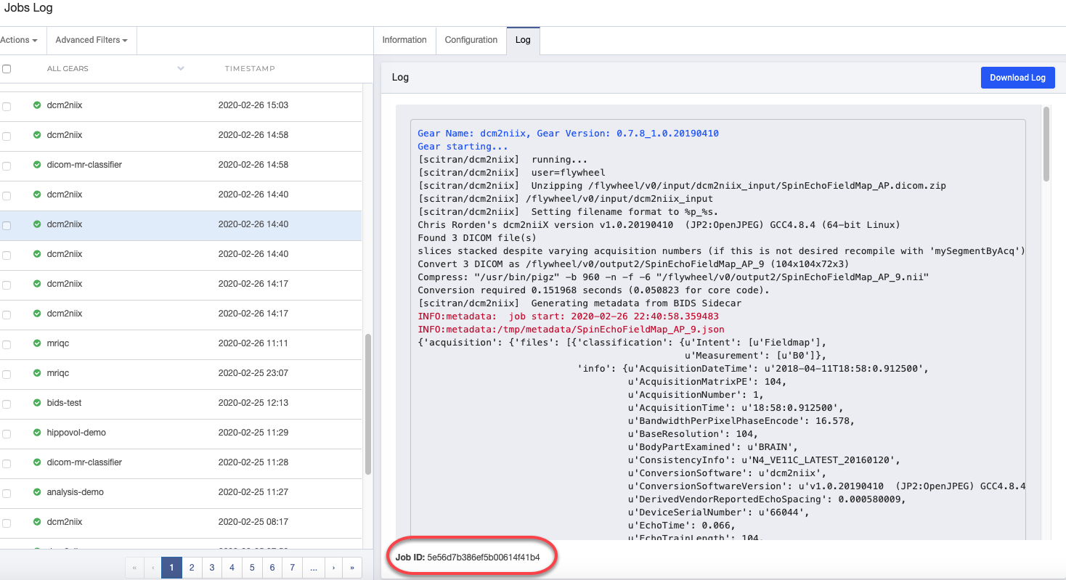The image size is (1066, 580).
Task: Click status icon of analysis-demo job
Action: click(x=37, y=492)
